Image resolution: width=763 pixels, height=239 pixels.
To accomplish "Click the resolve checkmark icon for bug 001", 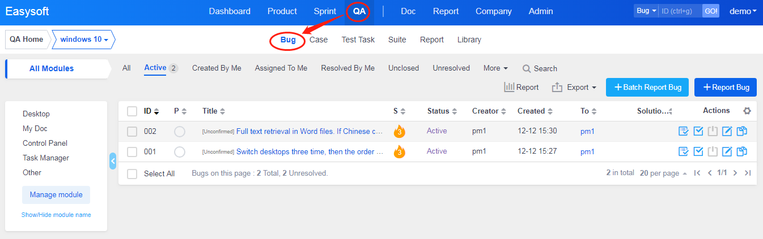I will coord(698,151).
